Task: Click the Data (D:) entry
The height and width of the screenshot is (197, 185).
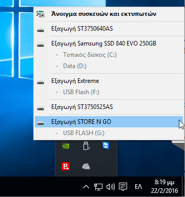Action: click(x=75, y=66)
